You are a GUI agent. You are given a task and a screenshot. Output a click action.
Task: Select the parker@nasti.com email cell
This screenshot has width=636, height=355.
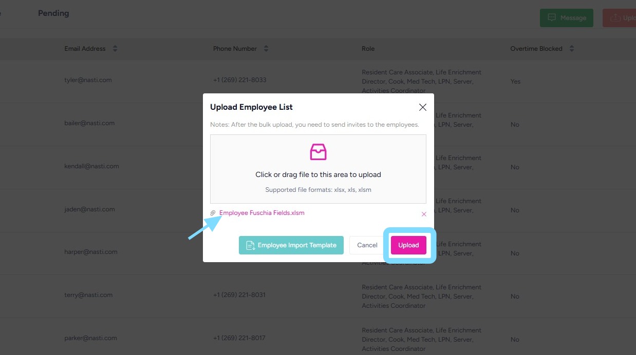point(90,338)
